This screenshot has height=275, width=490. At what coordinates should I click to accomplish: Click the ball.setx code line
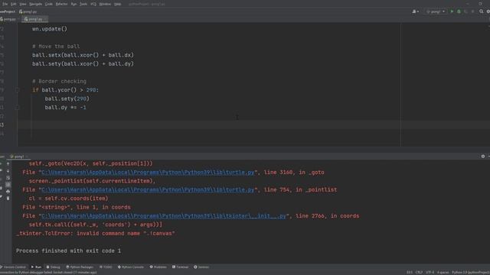pyautogui.click(x=83, y=55)
